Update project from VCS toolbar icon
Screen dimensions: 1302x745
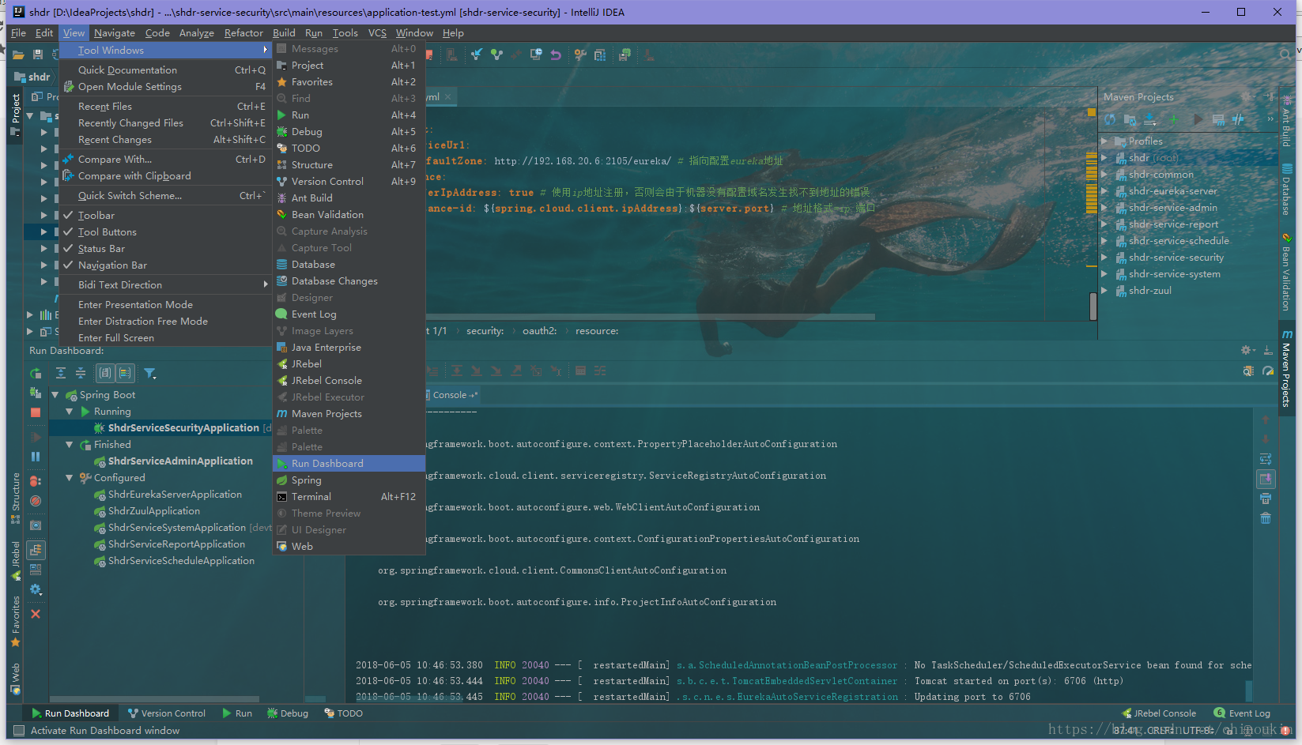coord(476,55)
